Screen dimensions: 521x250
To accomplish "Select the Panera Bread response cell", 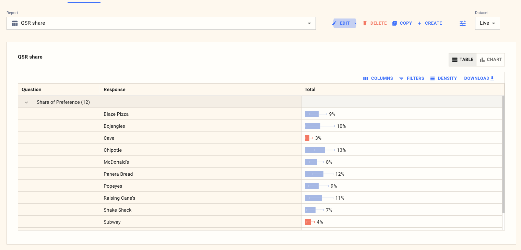I will [201, 174].
